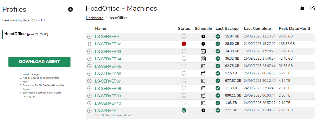Sort machines by Peak Data/Month column
Viewport: 319px width, 120px height.
click(x=295, y=29)
